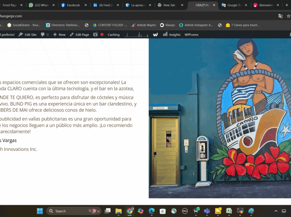
Task: Click Edit Page in admin bar
Action: pos(79,35)
